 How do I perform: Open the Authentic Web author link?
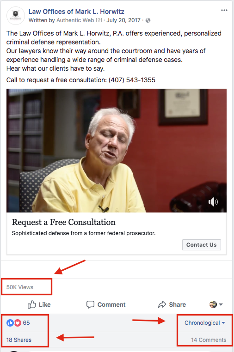click(x=75, y=20)
